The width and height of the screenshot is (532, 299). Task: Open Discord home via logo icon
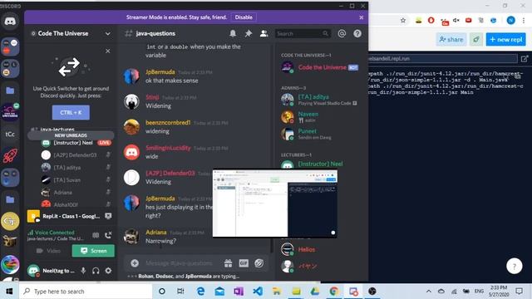click(10, 22)
